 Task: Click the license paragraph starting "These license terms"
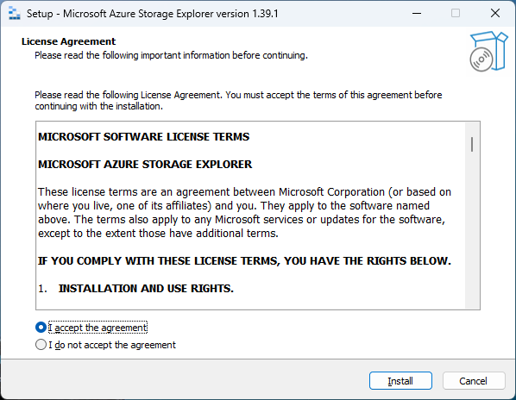pos(244,213)
